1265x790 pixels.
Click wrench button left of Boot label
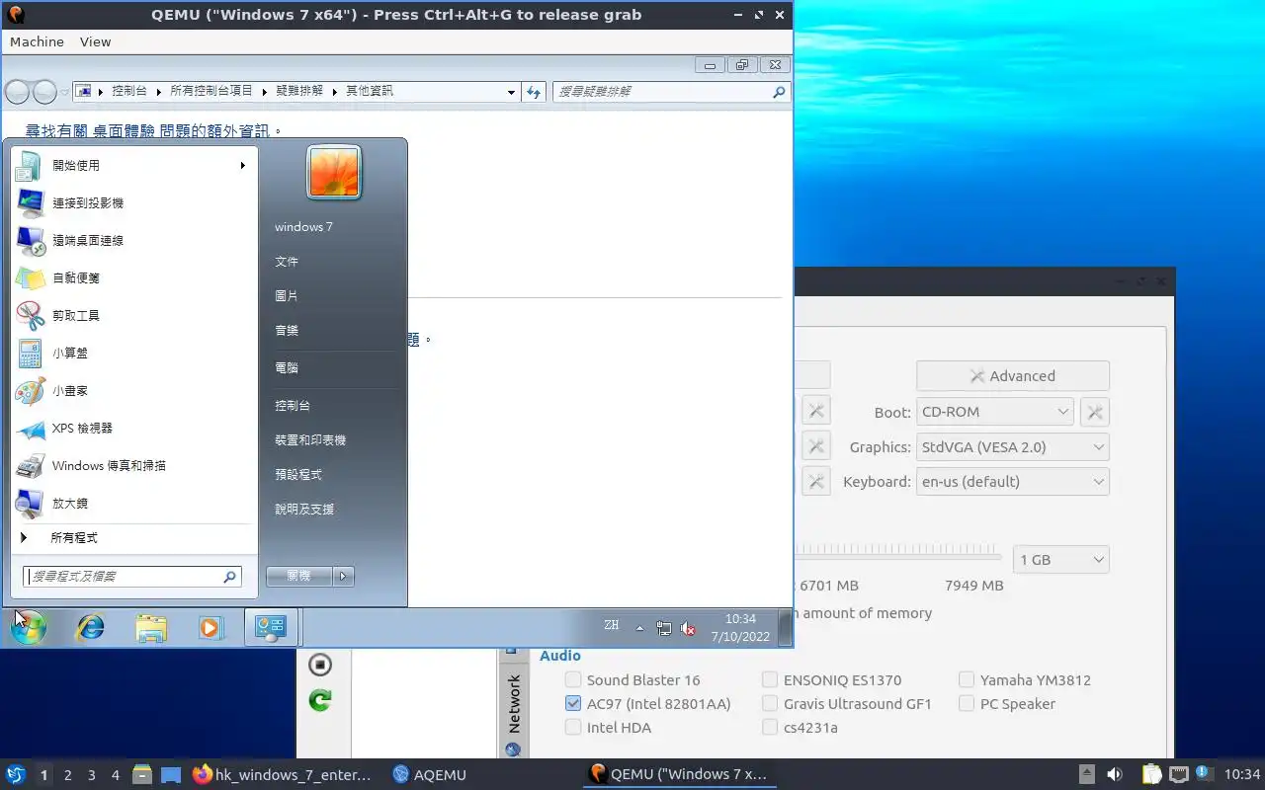pos(816,412)
